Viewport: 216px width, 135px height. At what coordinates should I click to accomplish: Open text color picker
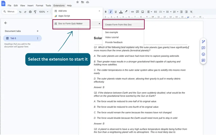coord(121,12)
